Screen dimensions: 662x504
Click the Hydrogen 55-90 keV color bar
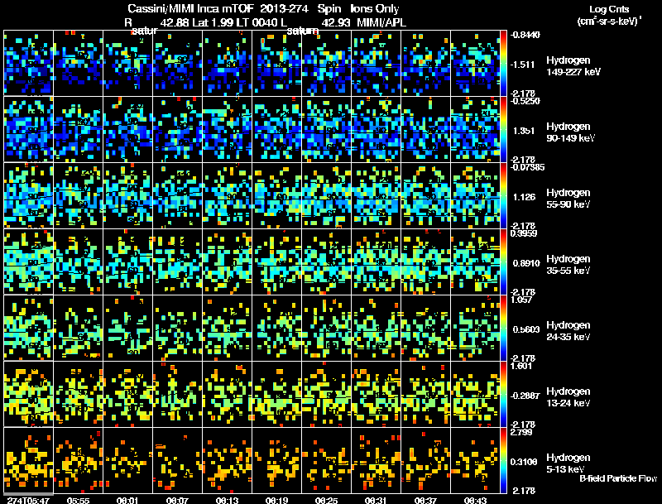coord(503,196)
